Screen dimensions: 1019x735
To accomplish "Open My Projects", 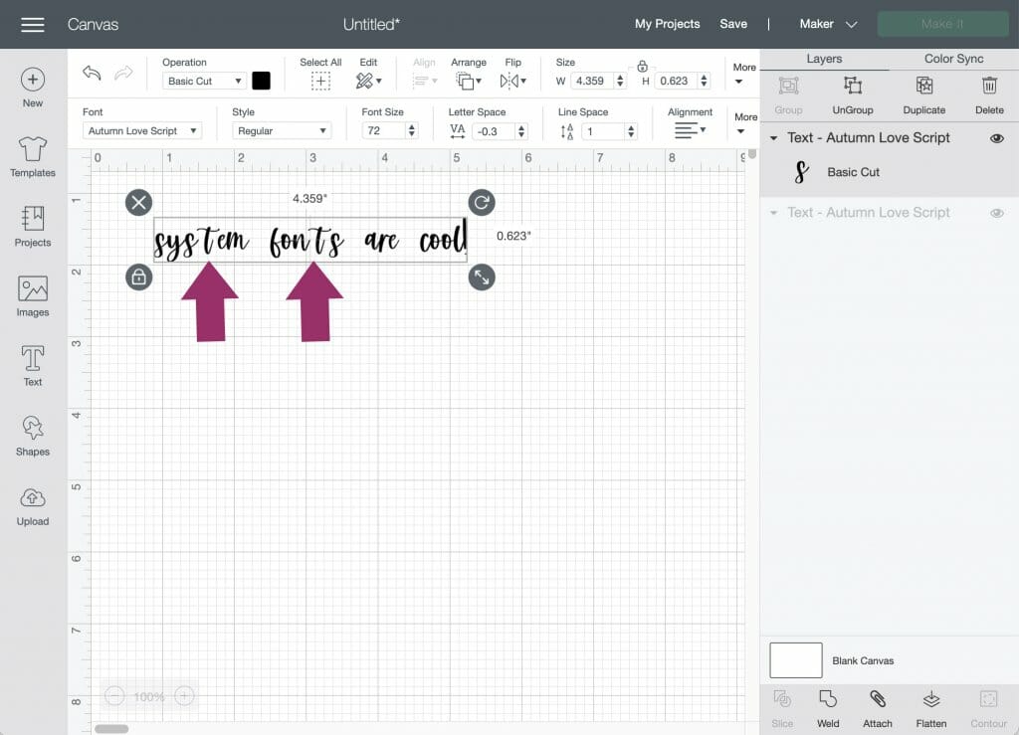I will coord(667,24).
